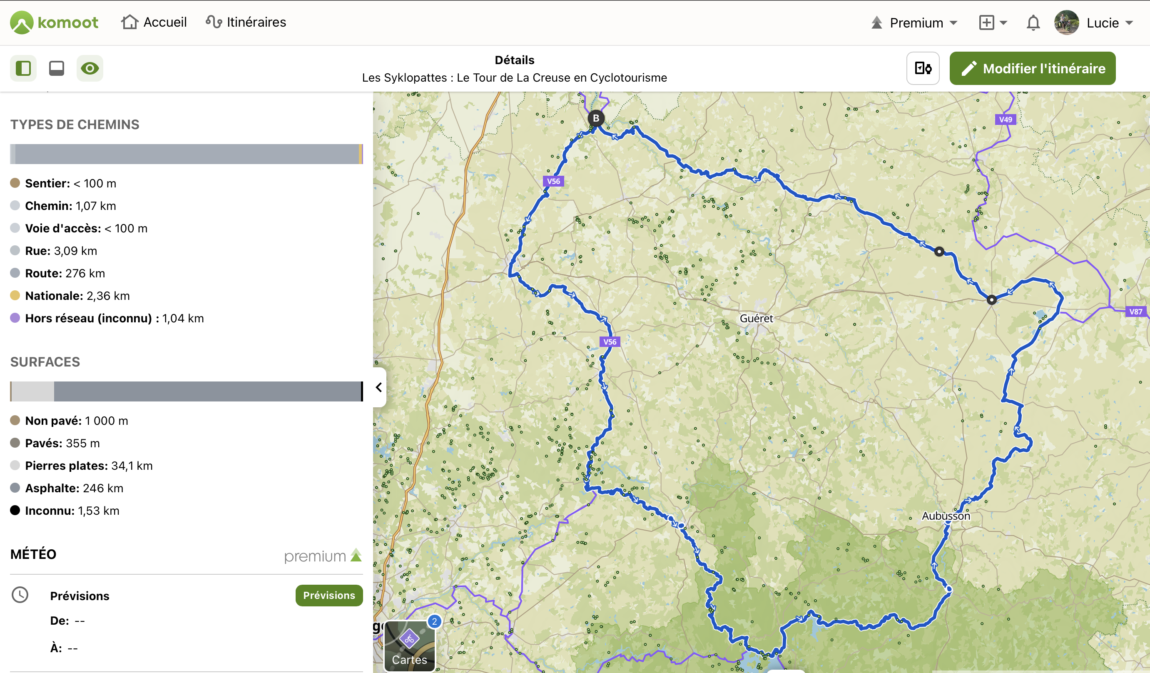Click the Asphalte segment in surfaces bar
Screen dimensions: 1150x673
pyautogui.click(x=208, y=391)
